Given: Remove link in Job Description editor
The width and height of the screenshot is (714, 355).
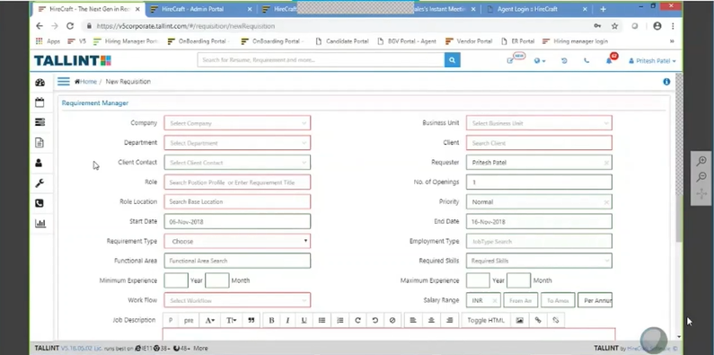Looking at the screenshot, I should (556, 320).
